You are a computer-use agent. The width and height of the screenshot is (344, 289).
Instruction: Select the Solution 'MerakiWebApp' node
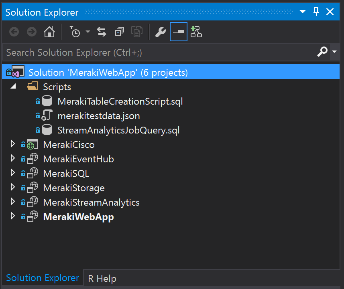tap(171, 72)
